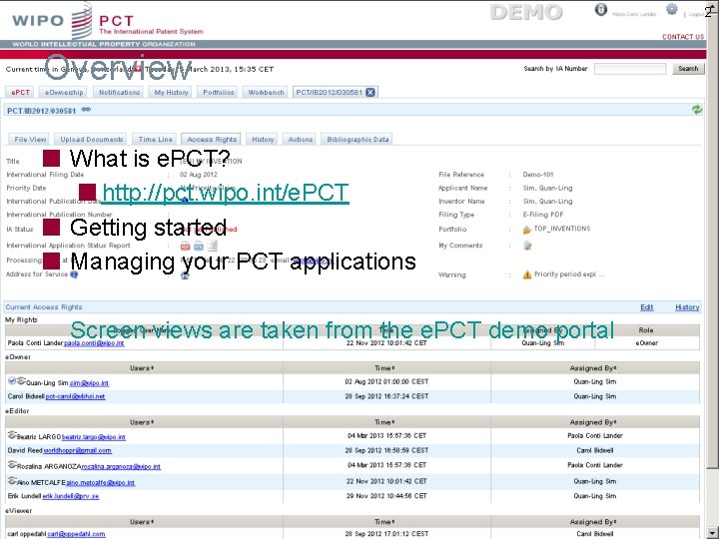Click the WIPO PCT logo
The height and width of the screenshot is (539, 719).
pyautogui.click(x=108, y=21)
